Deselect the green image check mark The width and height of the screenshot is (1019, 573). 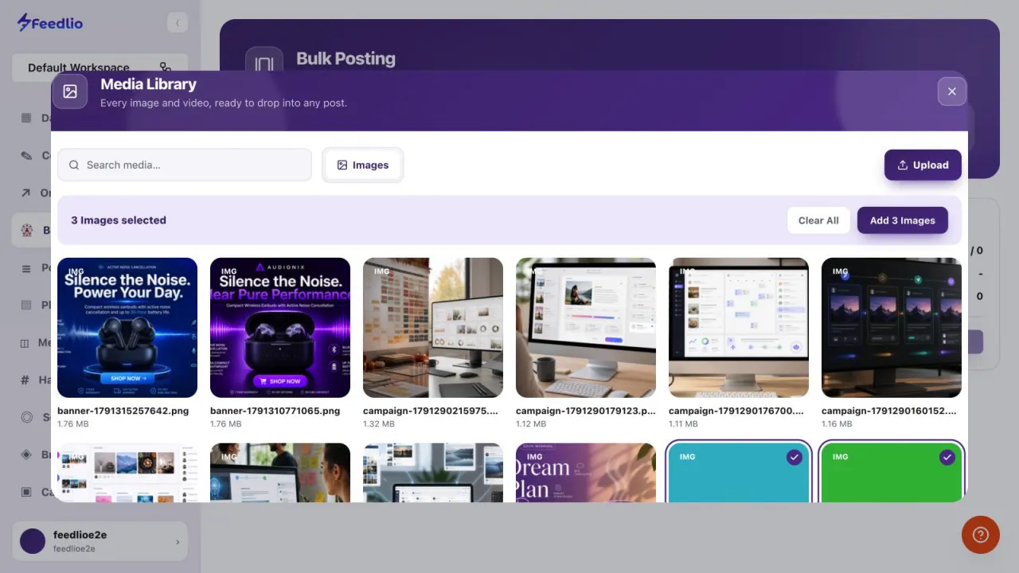(947, 458)
